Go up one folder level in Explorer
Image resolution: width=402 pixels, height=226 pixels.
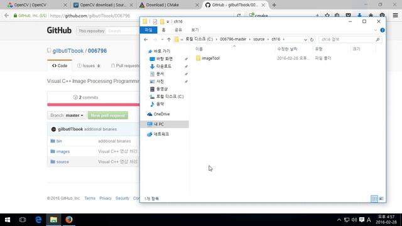tap(169, 40)
